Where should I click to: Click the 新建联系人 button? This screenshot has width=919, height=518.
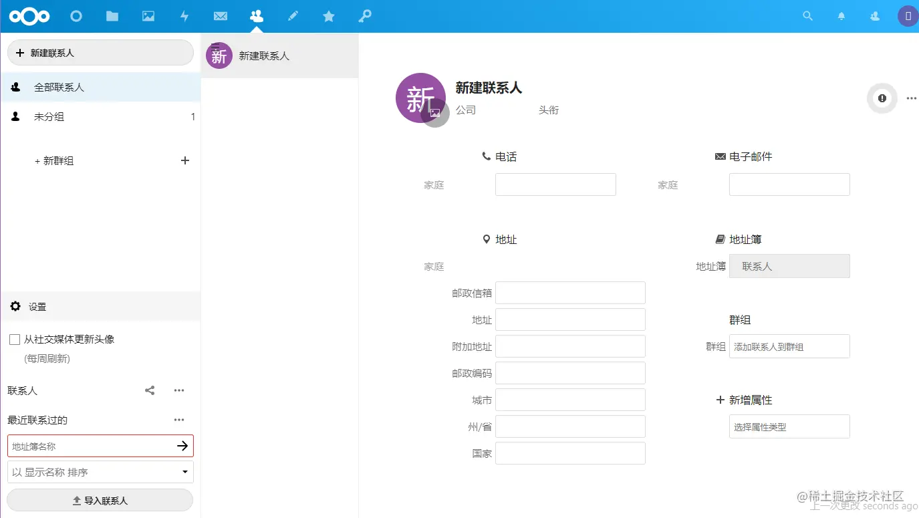click(x=100, y=52)
